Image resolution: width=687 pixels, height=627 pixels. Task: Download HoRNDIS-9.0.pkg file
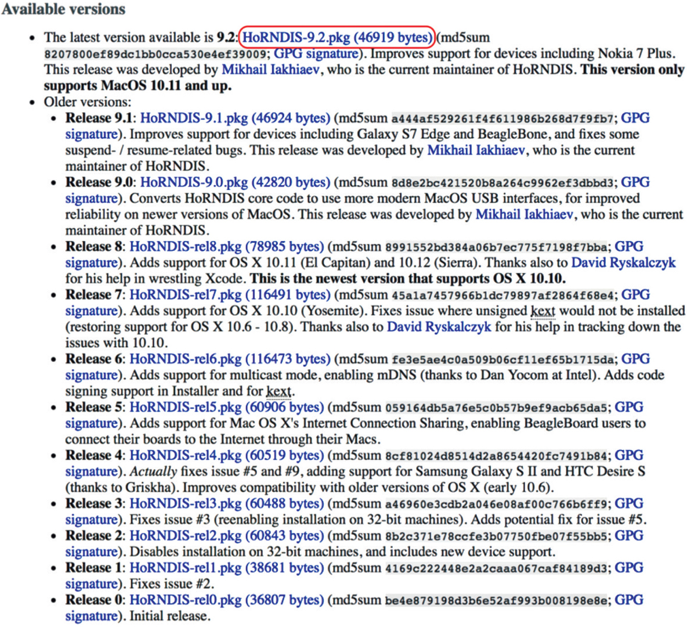click(235, 182)
